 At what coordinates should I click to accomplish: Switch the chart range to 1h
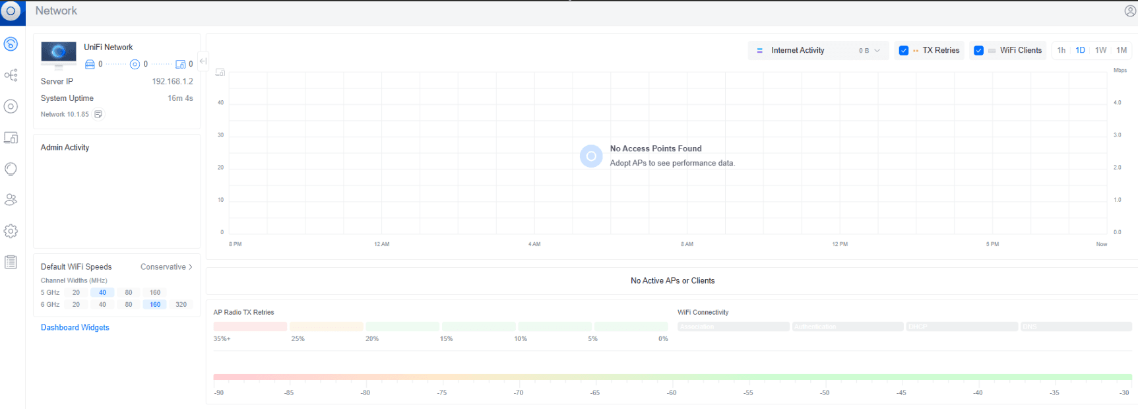click(x=1061, y=50)
